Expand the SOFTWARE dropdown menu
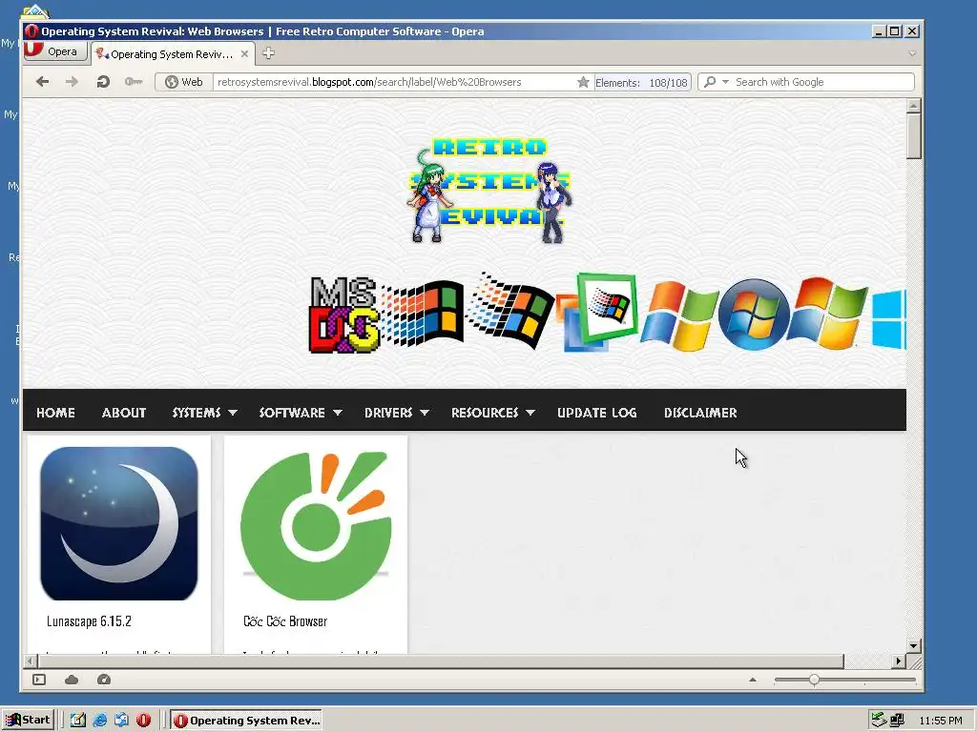This screenshot has width=977, height=732. tap(301, 413)
